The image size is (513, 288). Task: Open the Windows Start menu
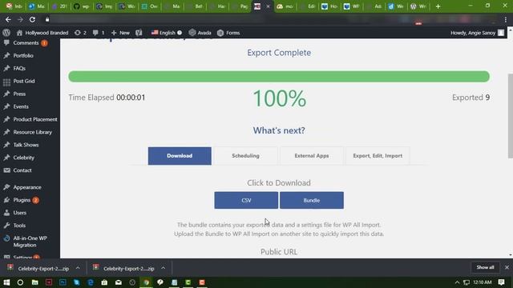[x=6, y=282]
